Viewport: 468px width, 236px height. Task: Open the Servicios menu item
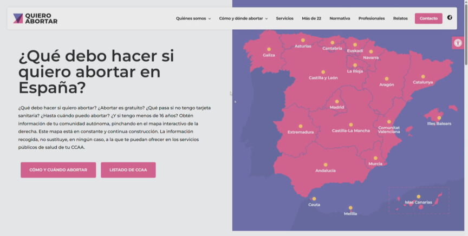point(284,18)
